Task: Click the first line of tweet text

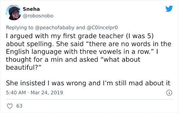Action: (x=80, y=36)
